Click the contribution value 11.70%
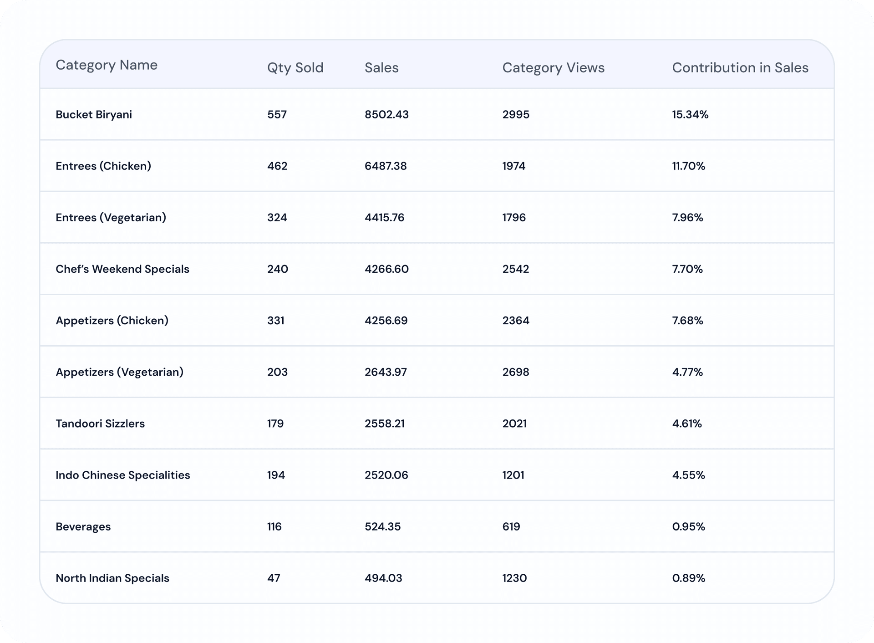The width and height of the screenshot is (874, 643). (689, 166)
